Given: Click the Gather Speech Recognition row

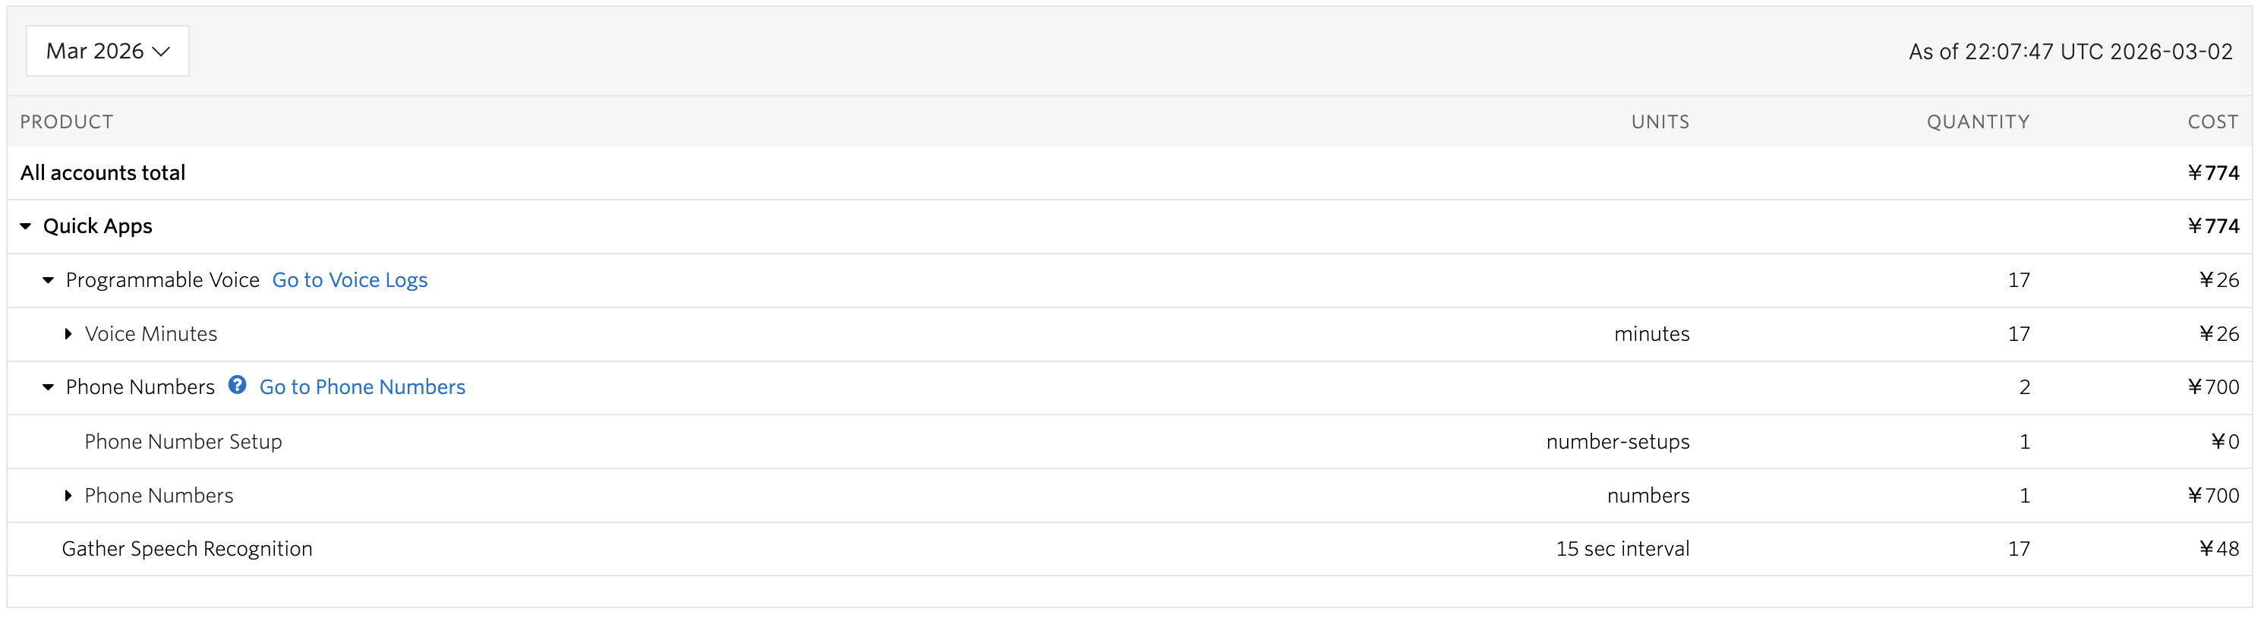Looking at the screenshot, I should 188,550.
